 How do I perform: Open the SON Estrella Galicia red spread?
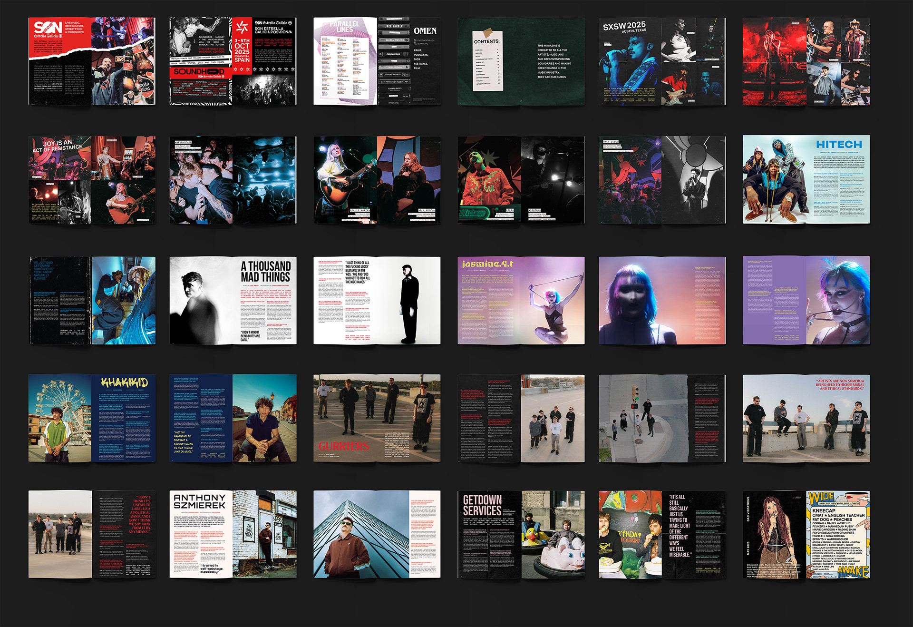92,61
